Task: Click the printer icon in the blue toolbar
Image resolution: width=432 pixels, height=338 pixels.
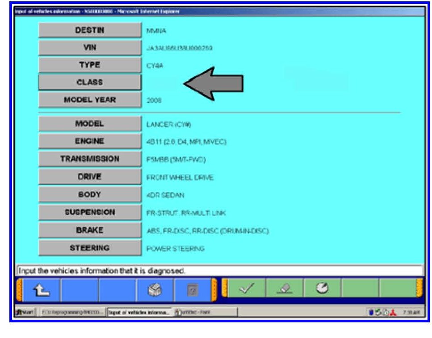Action: (155, 289)
